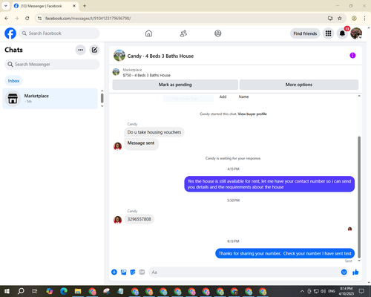Click the 'Message sent' bubble
Image resolution: width=371 pixels, height=297 pixels.
(x=141, y=143)
